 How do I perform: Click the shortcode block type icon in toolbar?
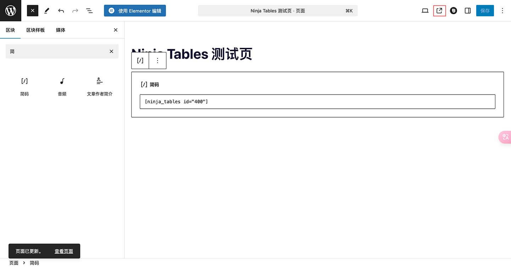tap(140, 61)
